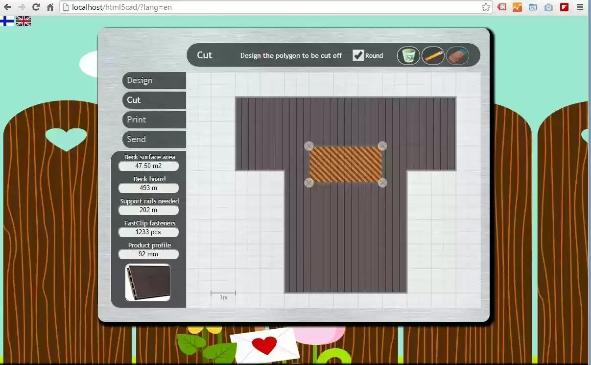Image resolution: width=591 pixels, height=365 pixels.
Task: Reload the page
Action: [36, 7]
